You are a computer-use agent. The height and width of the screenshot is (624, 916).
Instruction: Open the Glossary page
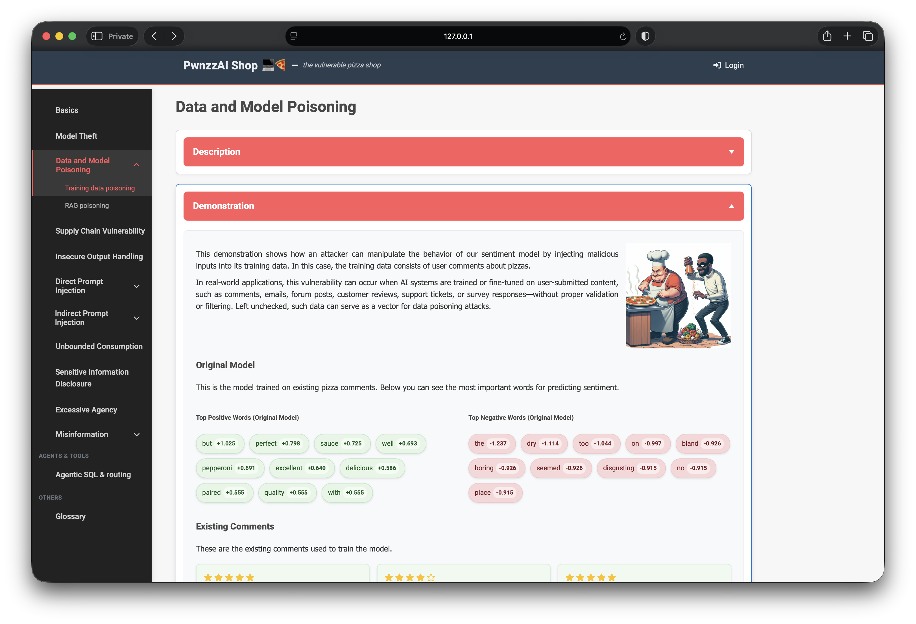(70, 517)
